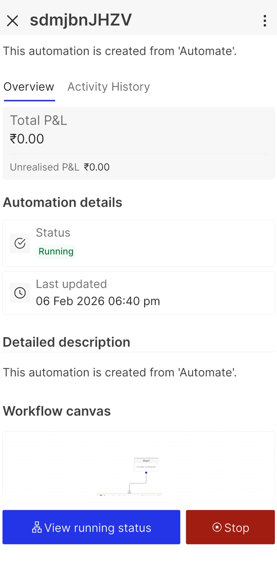Click the workflow icon in View running status
This screenshot has height=581, width=277.
(x=37, y=528)
